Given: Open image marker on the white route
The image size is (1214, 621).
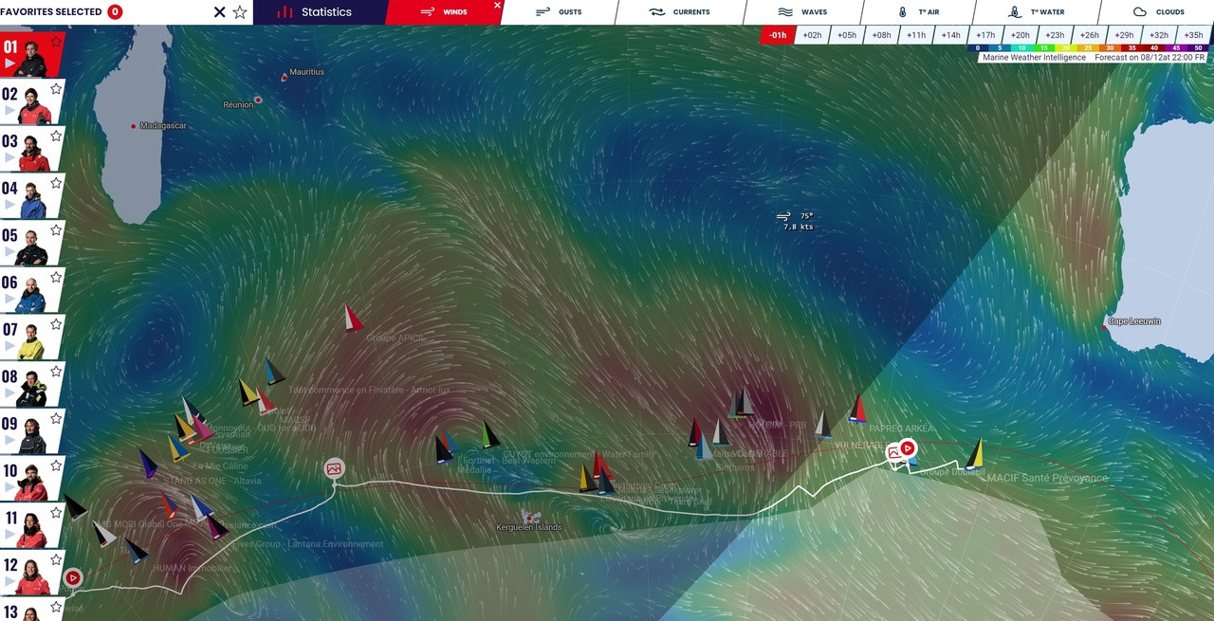Looking at the screenshot, I should pyautogui.click(x=334, y=468).
